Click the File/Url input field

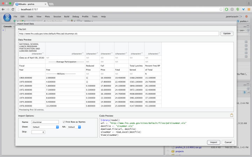point(119,33)
